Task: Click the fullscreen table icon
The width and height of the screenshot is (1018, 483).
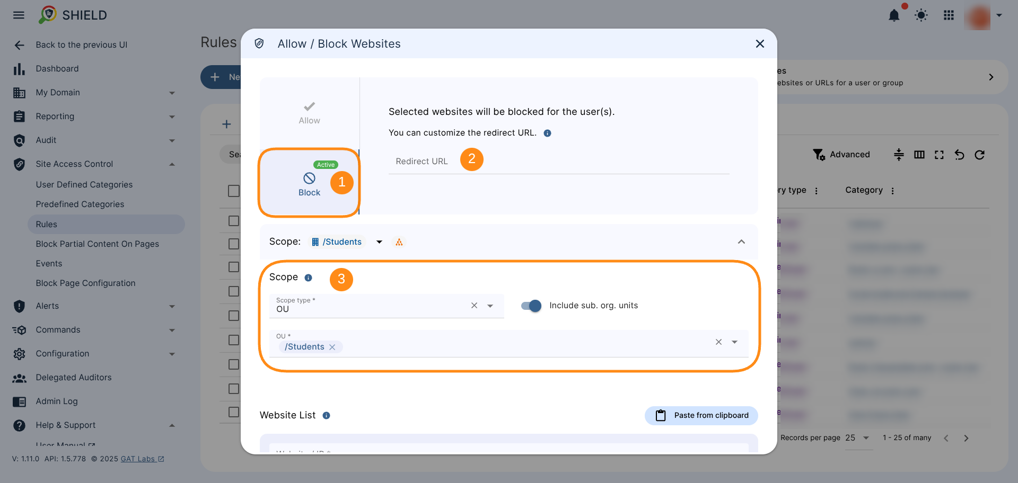Action: (939, 155)
